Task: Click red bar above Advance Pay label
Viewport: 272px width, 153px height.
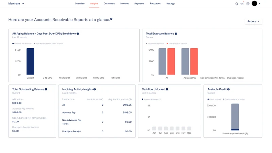Action: (x=194, y=62)
